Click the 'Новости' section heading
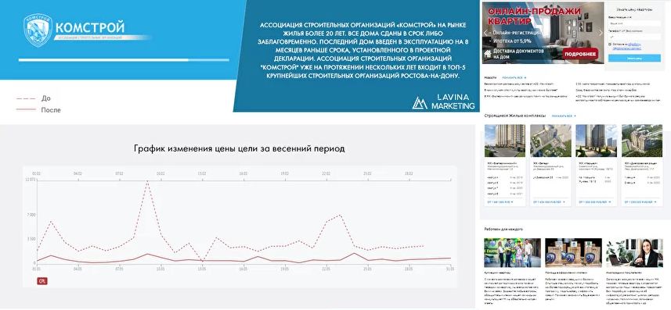 click(x=490, y=78)
